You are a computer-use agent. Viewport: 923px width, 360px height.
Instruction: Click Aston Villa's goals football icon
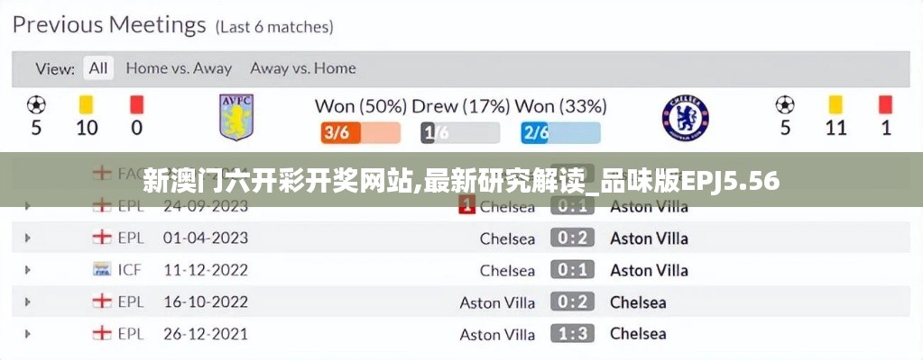click(x=36, y=104)
